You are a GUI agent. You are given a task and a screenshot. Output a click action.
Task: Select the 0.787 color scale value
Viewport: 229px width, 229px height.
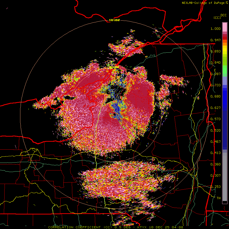coord(216,74)
